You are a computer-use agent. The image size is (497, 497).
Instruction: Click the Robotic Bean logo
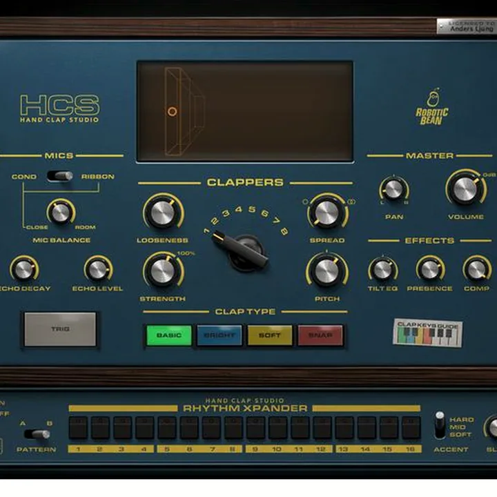point(432,107)
